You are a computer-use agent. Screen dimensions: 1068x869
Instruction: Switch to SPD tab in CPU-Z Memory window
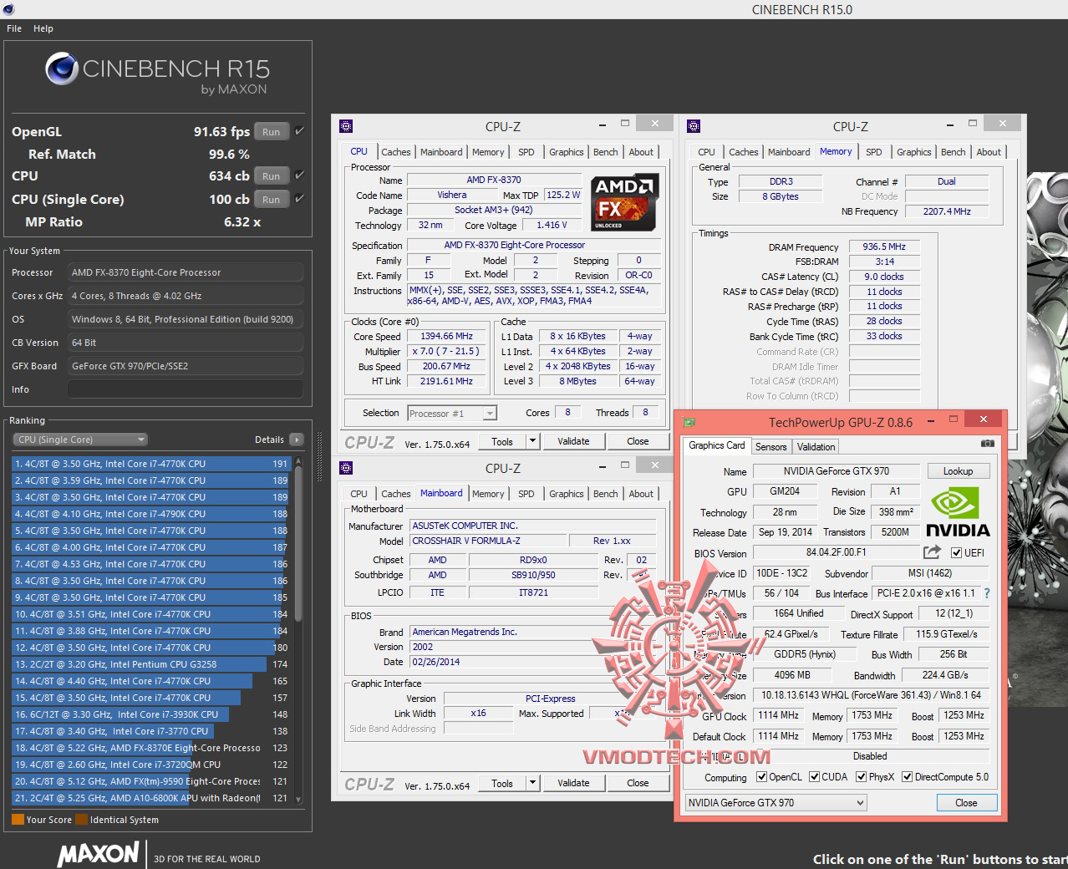[873, 152]
